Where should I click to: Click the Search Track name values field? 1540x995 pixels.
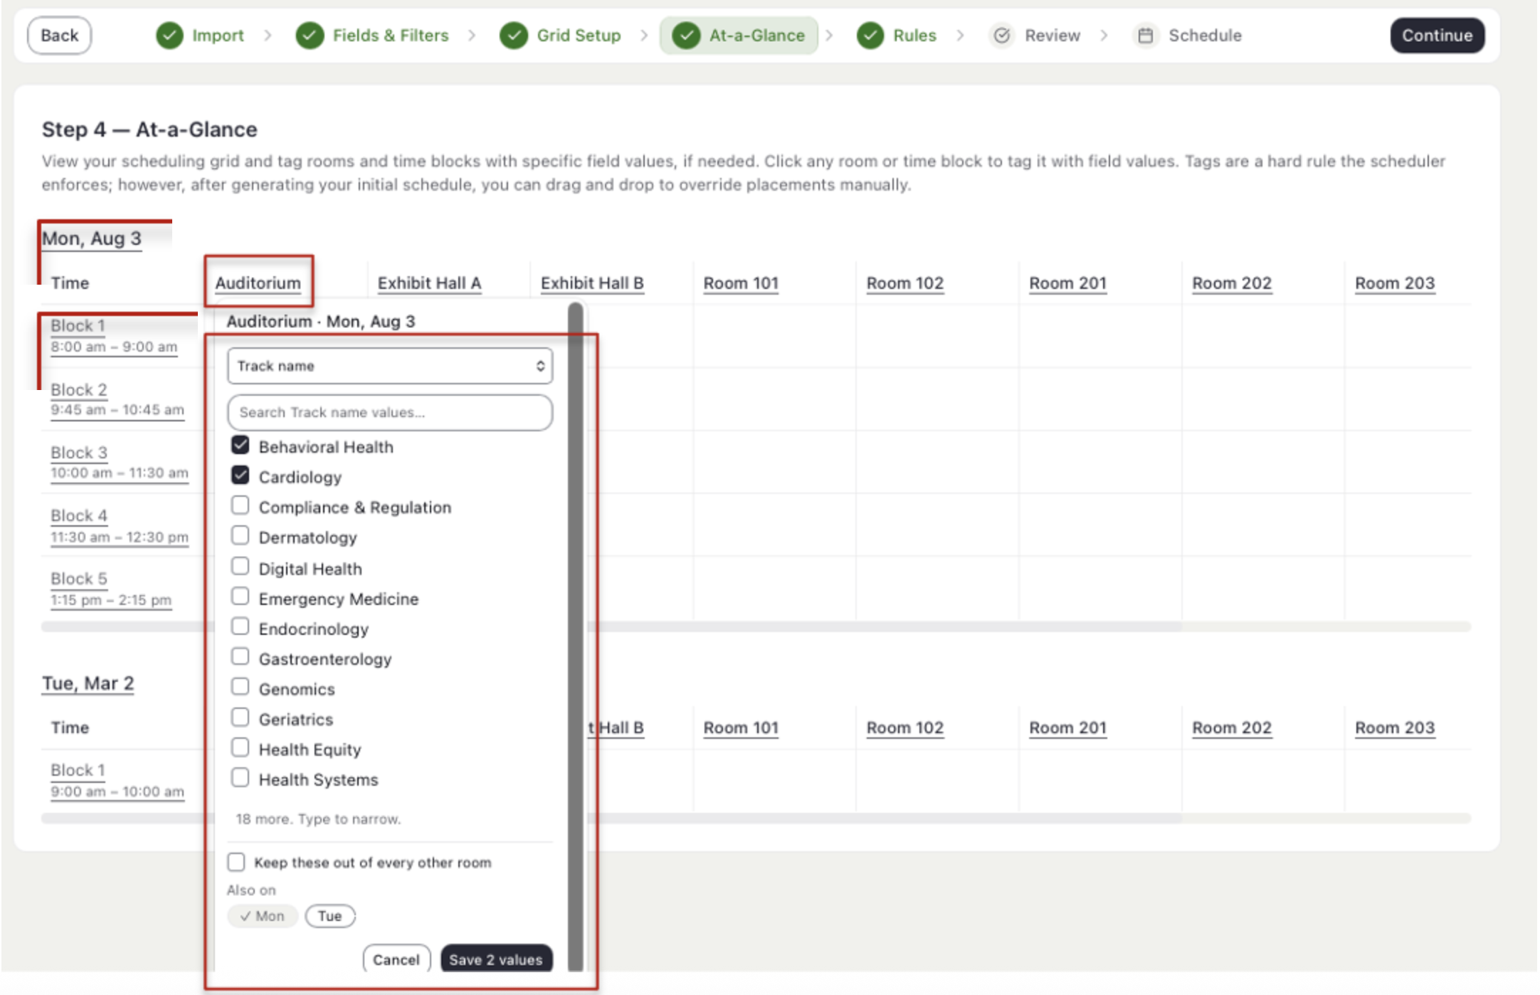pos(390,413)
